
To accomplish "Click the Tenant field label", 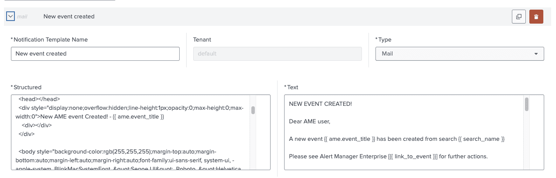I will click(x=202, y=40).
